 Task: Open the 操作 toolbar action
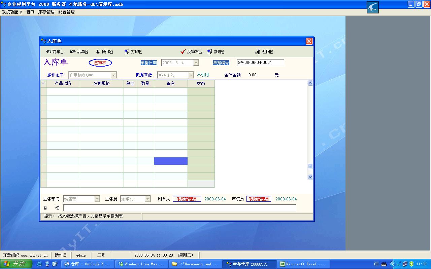click(104, 52)
